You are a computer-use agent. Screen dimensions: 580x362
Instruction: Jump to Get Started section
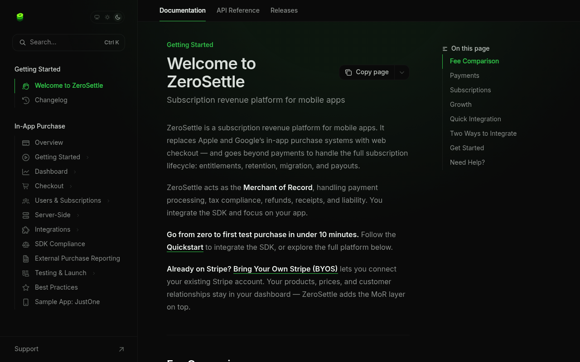[x=467, y=148]
